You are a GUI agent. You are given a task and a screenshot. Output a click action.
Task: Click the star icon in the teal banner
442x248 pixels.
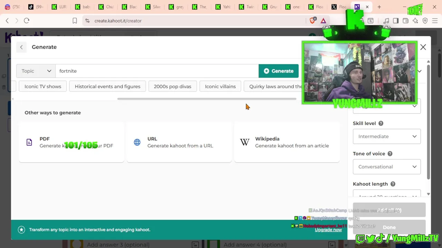21,230
